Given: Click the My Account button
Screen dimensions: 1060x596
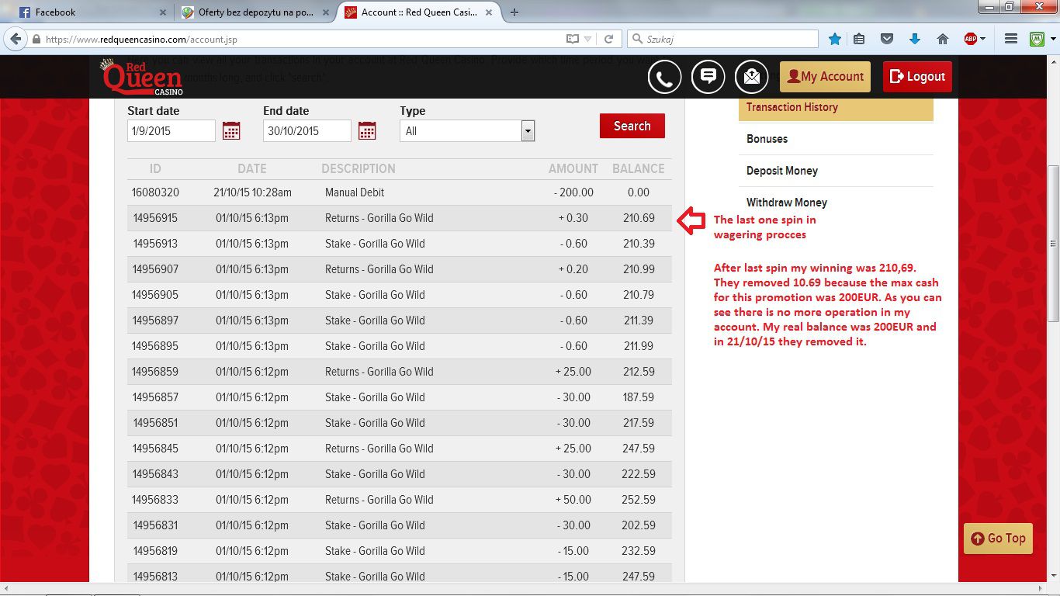Looking at the screenshot, I should (825, 77).
